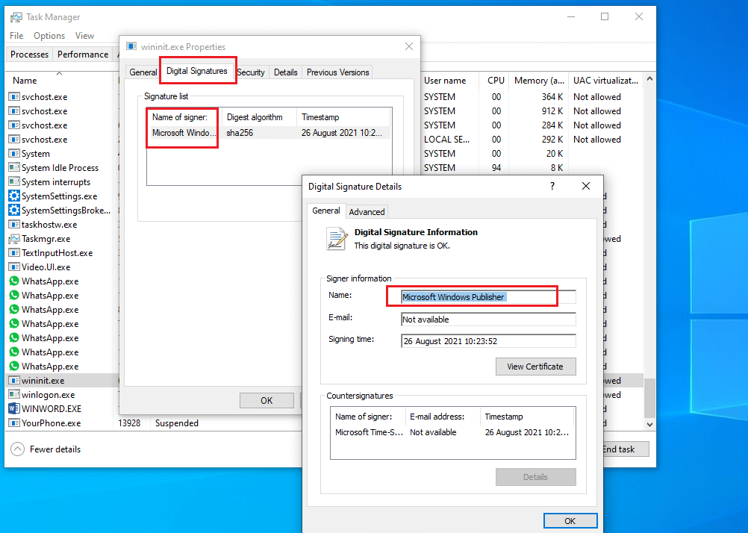Click the SystemSettingsBroker gear icon

(x=14, y=211)
